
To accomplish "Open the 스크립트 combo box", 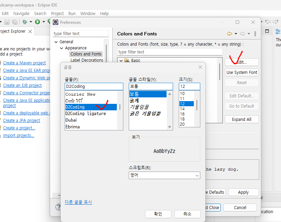I will (164, 175).
